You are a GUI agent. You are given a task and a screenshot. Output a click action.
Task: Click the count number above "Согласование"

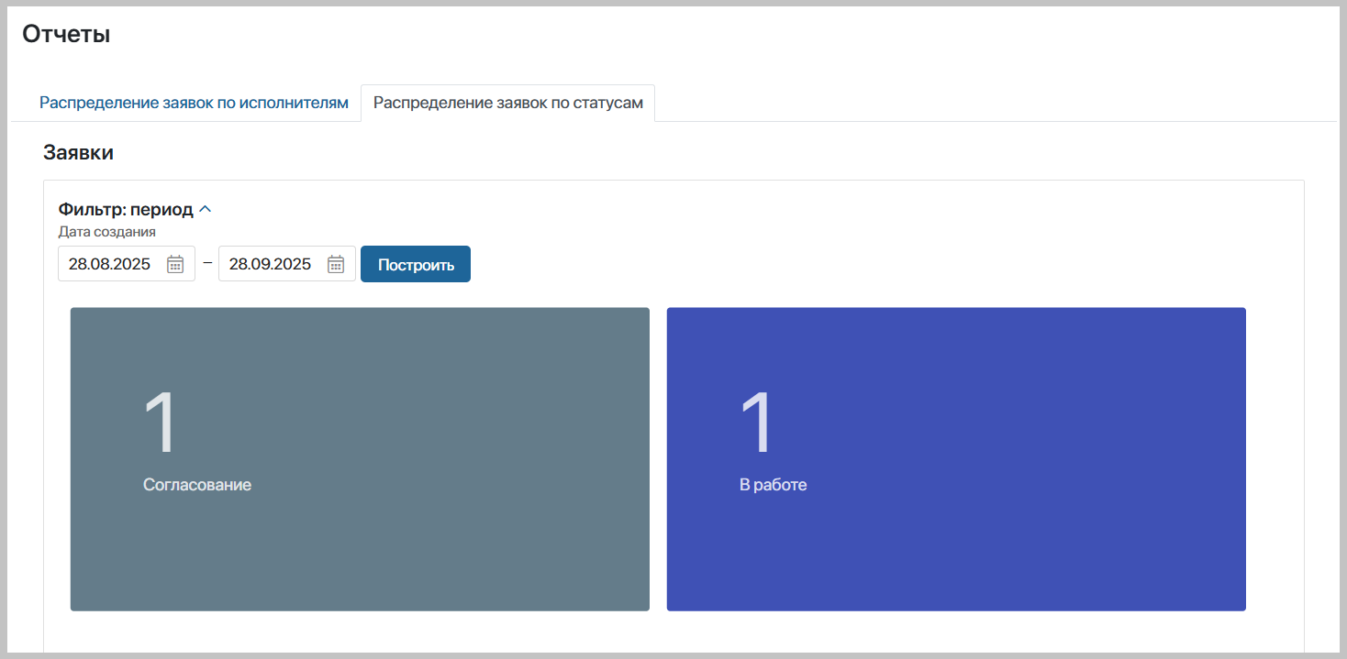[160, 423]
